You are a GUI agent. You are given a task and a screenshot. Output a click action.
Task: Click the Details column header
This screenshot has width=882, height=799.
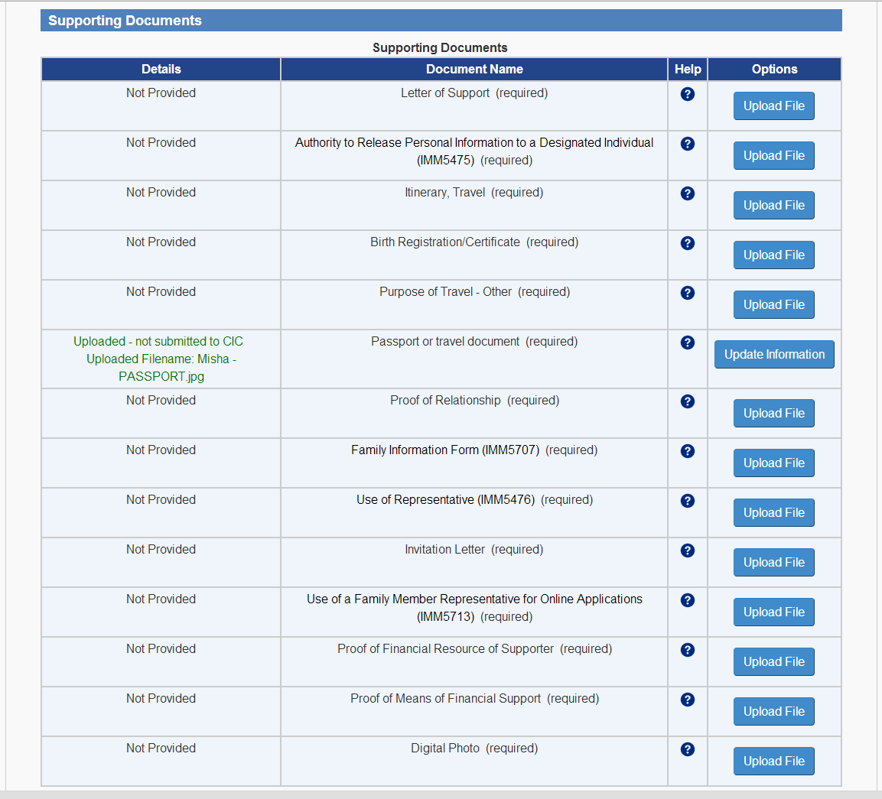[161, 69]
